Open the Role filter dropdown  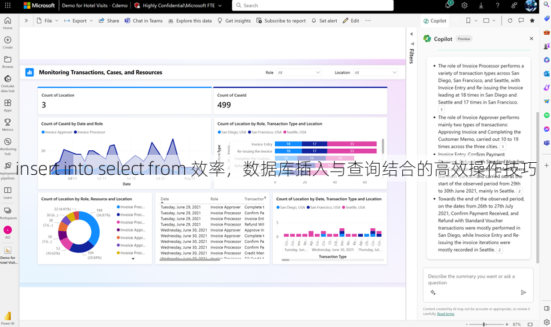pos(298,73)
